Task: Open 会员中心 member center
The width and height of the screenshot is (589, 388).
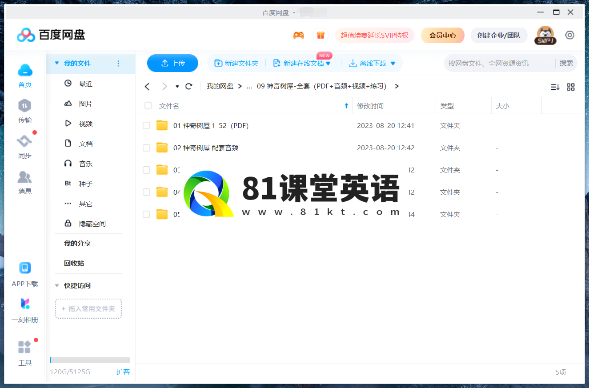Action: click(x=443, y=35)
